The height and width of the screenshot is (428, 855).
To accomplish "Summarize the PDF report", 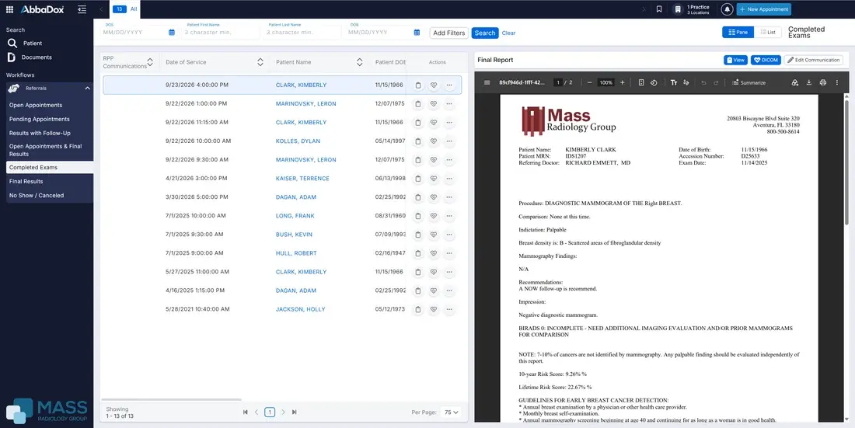I will pyautogui.click(x=749, y=82).
